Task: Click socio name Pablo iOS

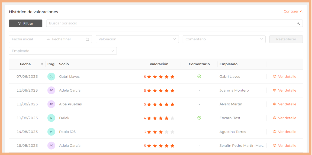Action: (x=67, y=132)
